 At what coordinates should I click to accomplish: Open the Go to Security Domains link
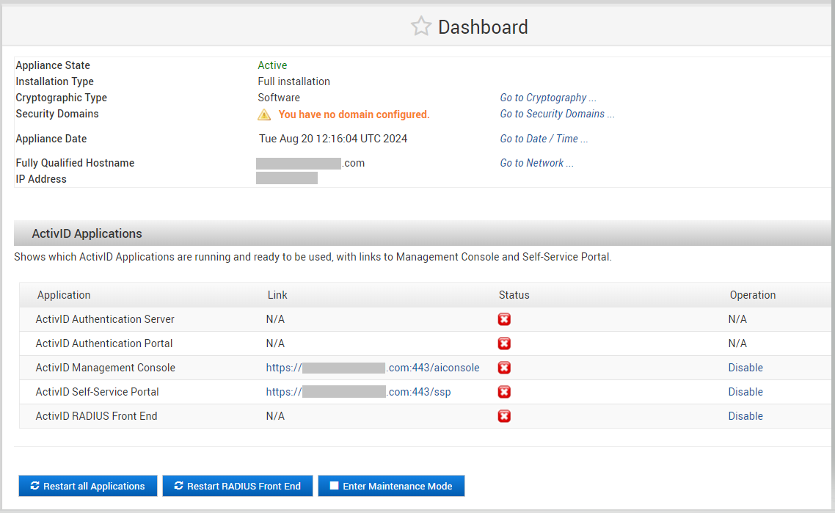557,114
